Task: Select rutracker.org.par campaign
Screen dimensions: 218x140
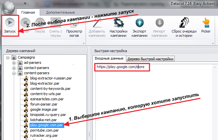Action: pos(44,135)
